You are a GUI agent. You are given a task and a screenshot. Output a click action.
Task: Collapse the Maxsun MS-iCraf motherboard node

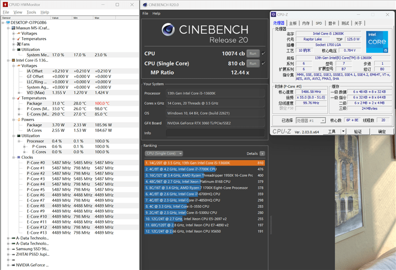pos(8,28)
